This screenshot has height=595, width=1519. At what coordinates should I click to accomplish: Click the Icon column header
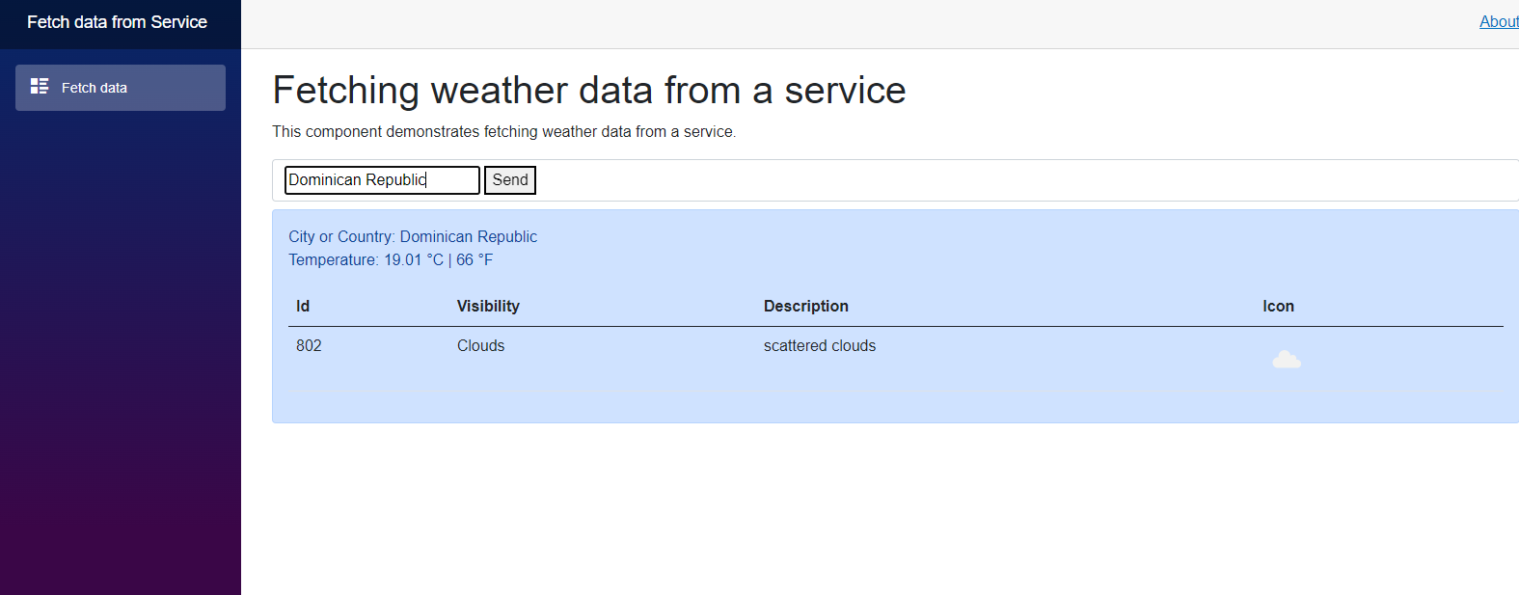point(1278,306)
